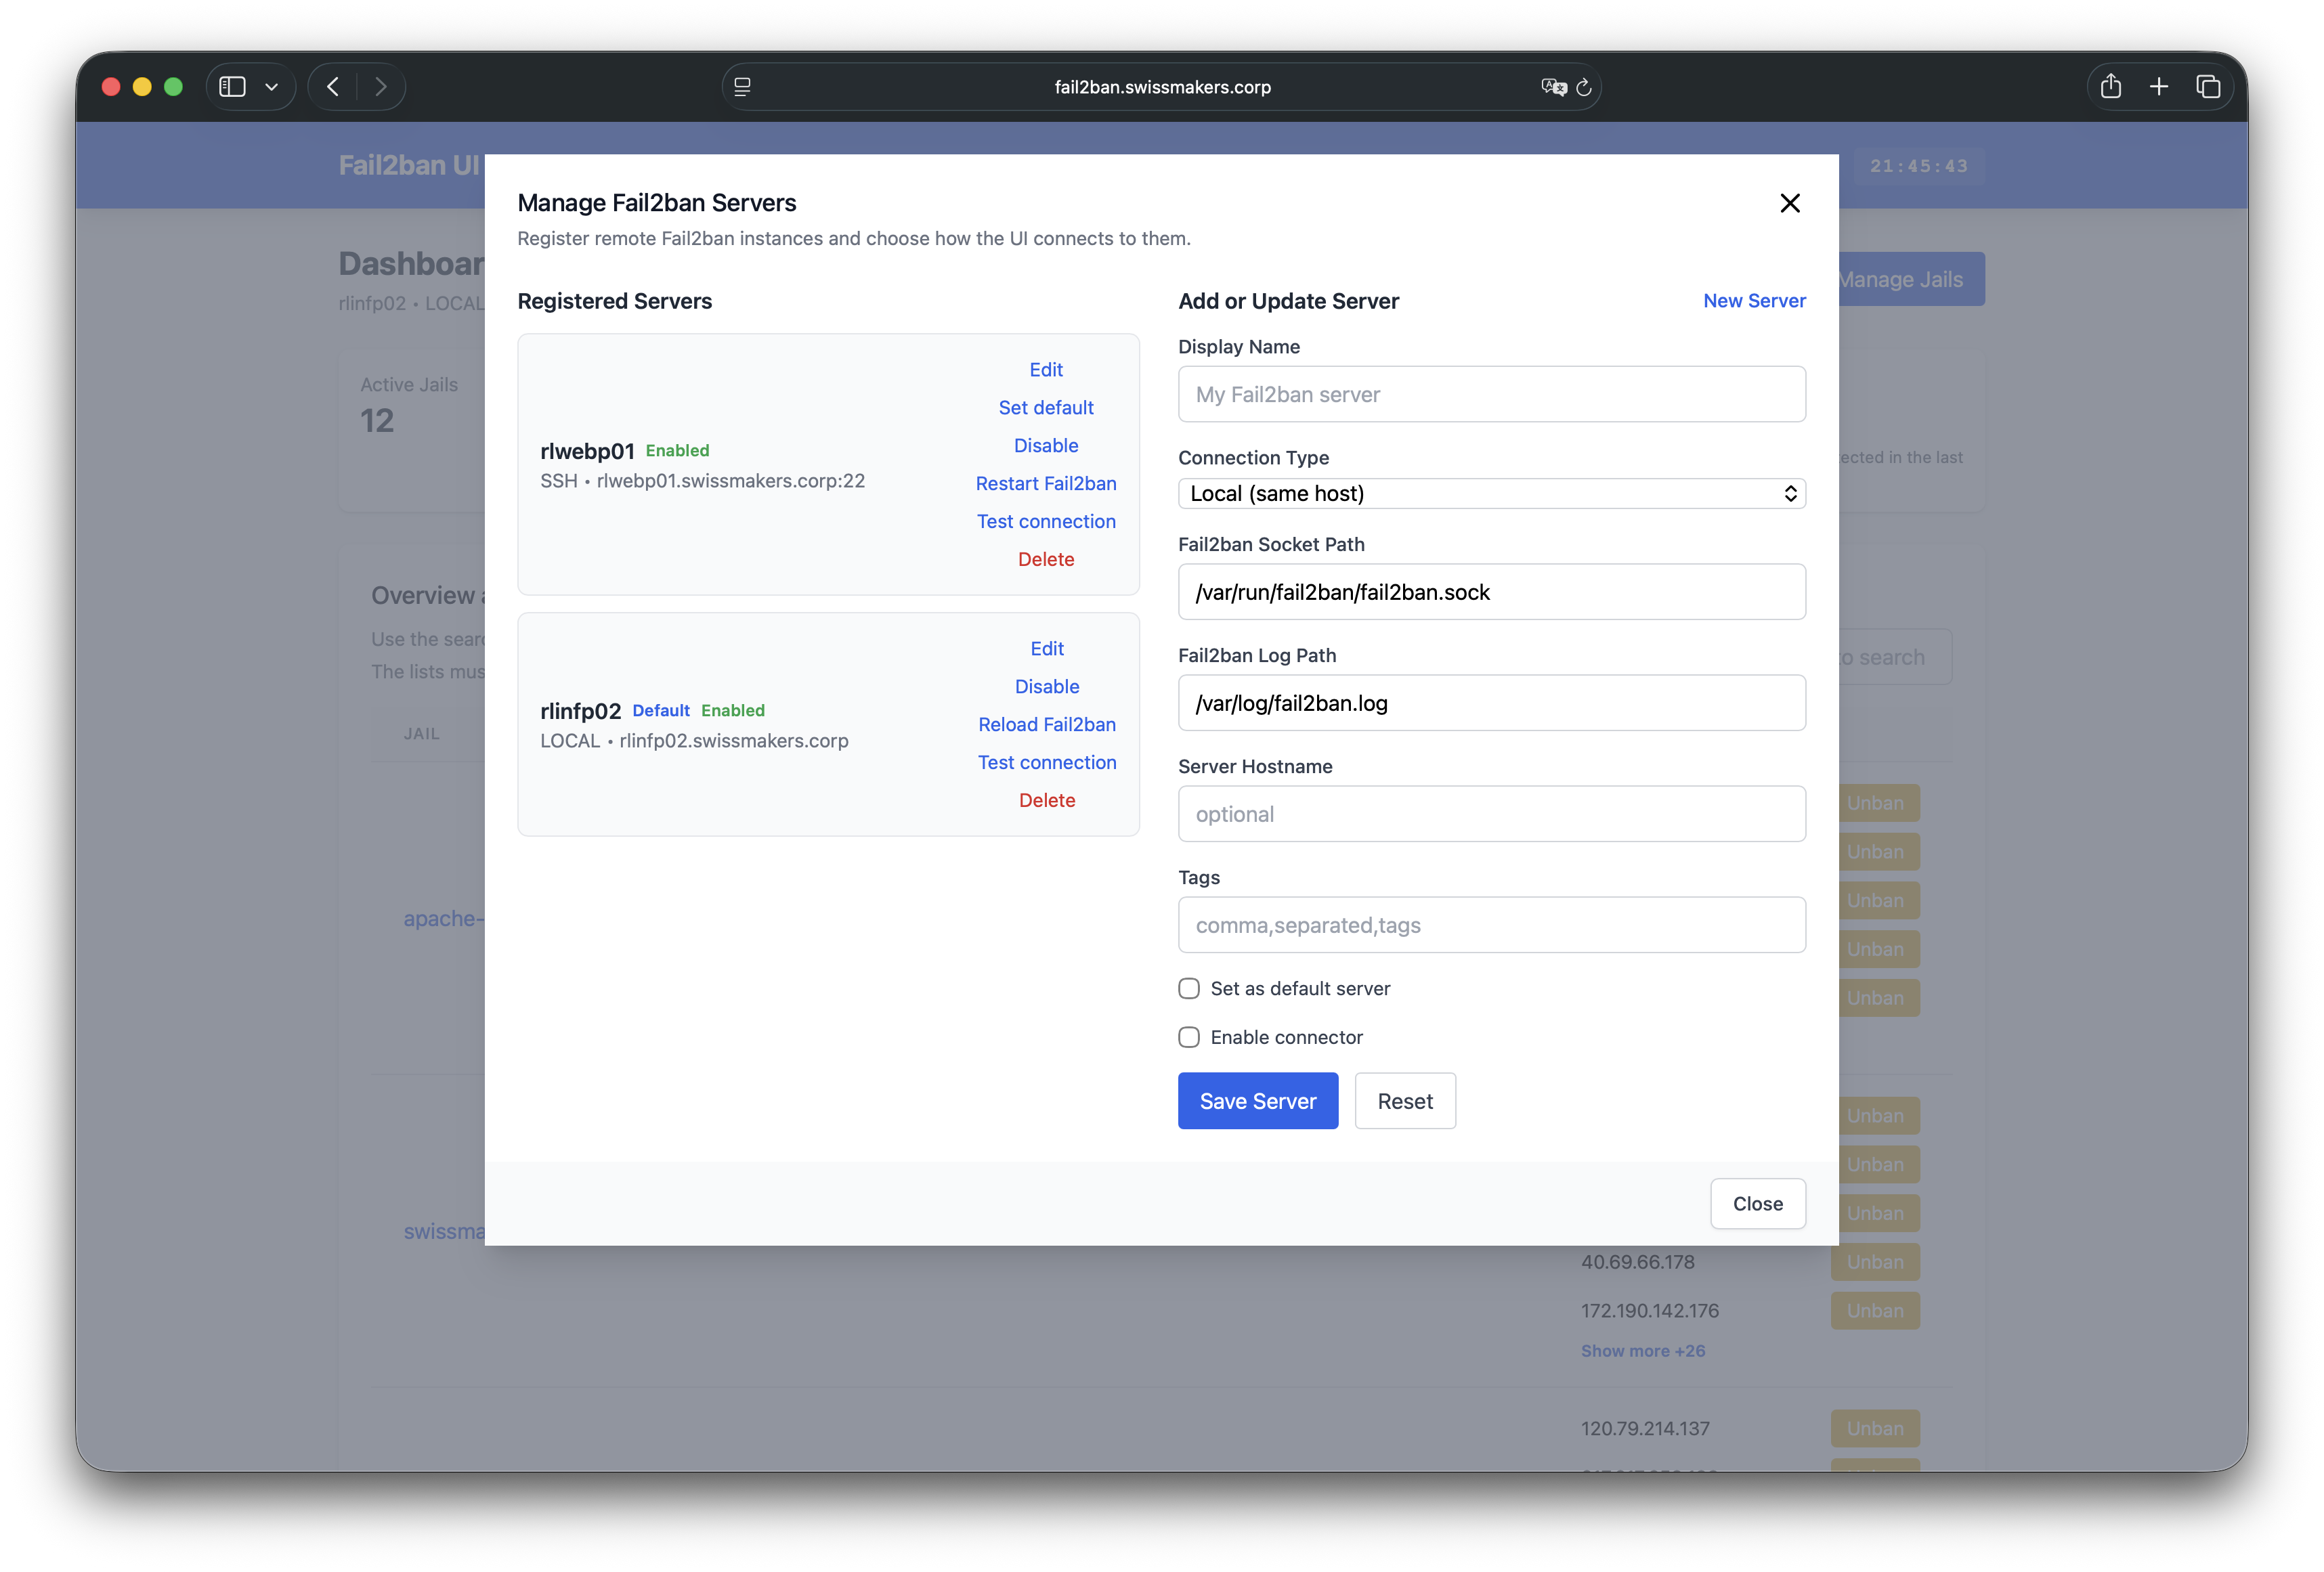Open the browser Share menu
Screen dimensions: 2324x1572
coord(2112,86)
